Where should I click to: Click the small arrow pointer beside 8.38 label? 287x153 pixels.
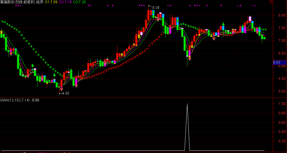(150, 6)
